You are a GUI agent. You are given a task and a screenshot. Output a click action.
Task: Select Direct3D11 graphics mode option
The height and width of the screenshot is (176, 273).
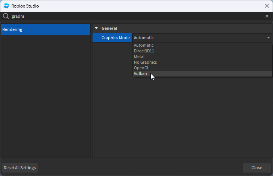click(144, 51)
